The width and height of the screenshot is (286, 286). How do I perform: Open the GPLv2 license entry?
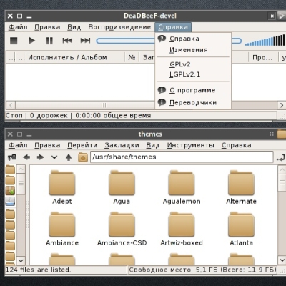[x=193, y=64]
